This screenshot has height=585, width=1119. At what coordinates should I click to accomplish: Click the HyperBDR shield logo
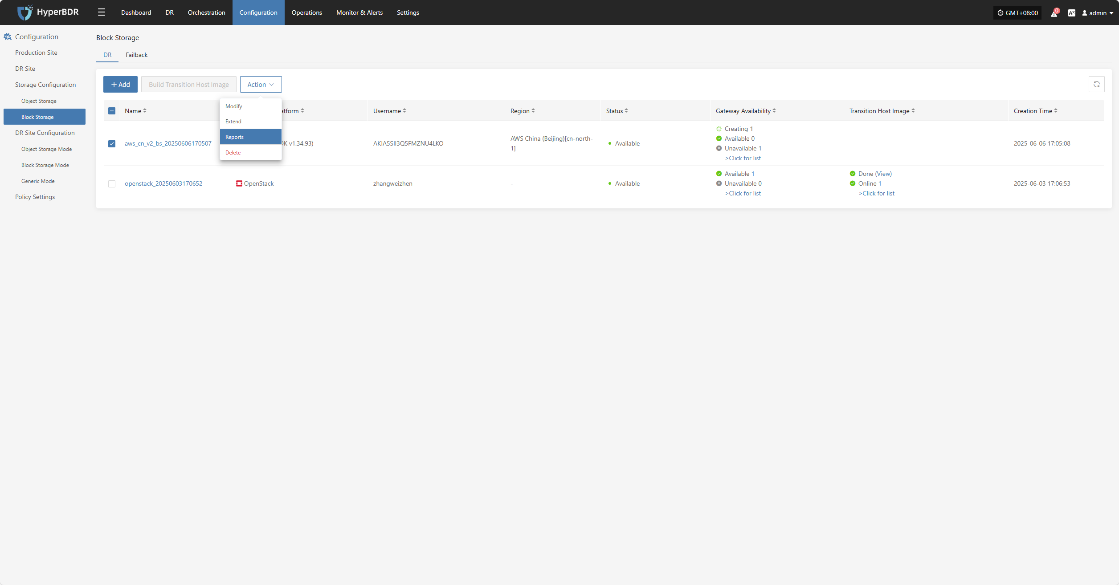coord(25,12)
